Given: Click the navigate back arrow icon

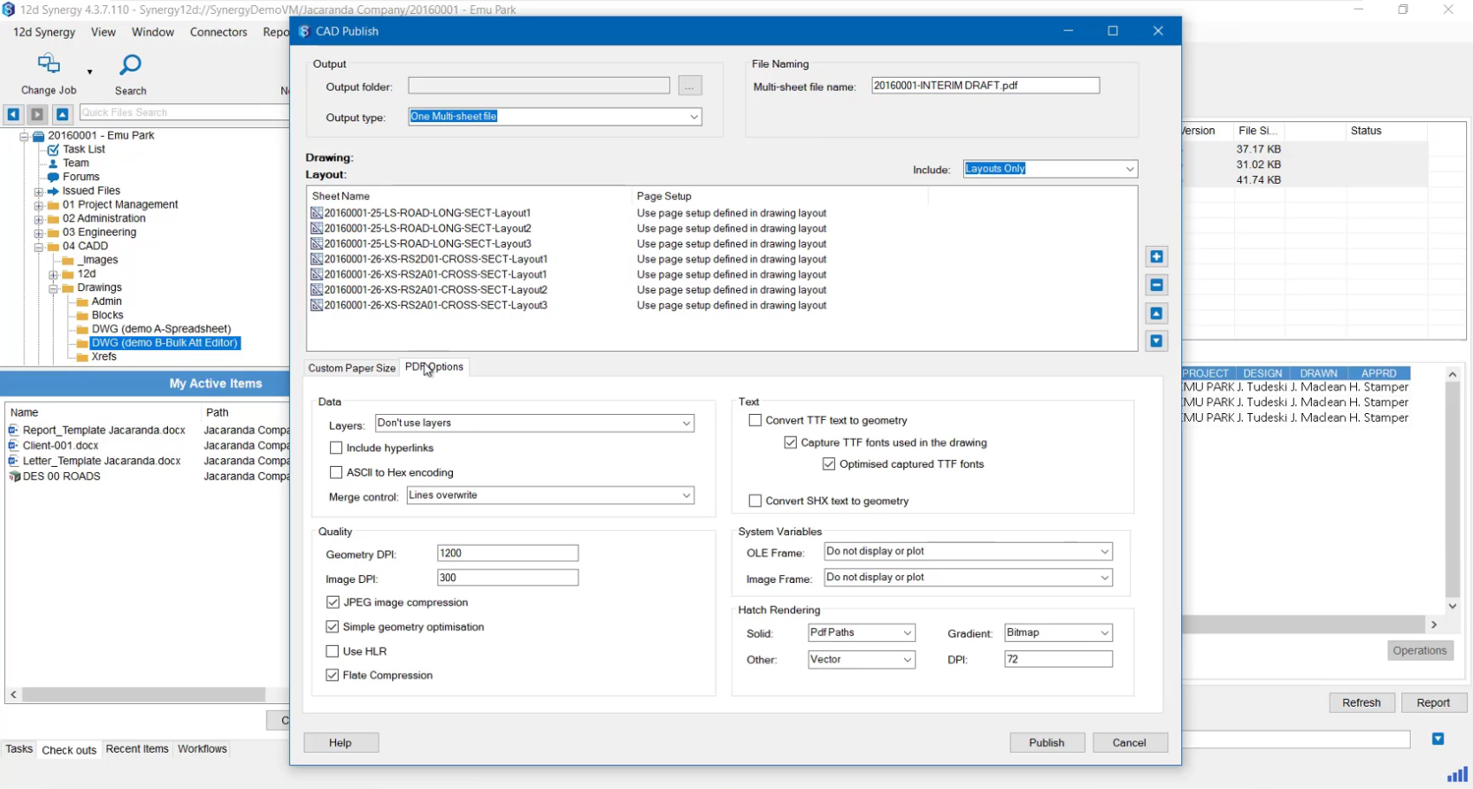Looking at the screenshot, I should click(x=13, y=113).
